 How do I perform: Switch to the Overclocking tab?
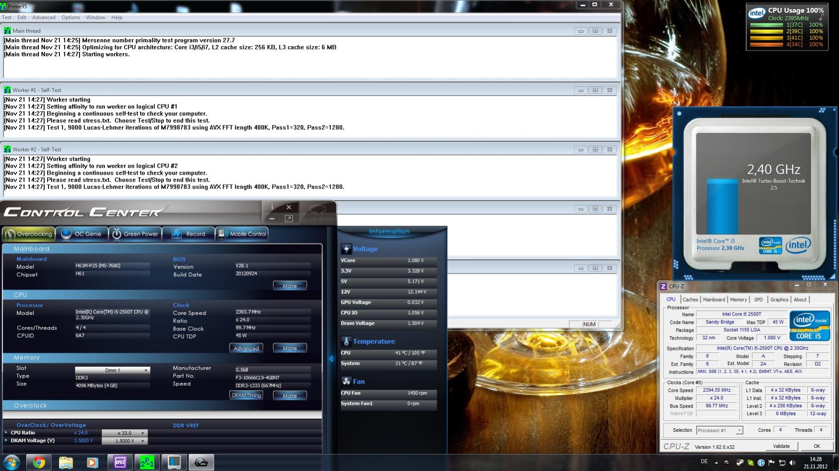[29, 234]
